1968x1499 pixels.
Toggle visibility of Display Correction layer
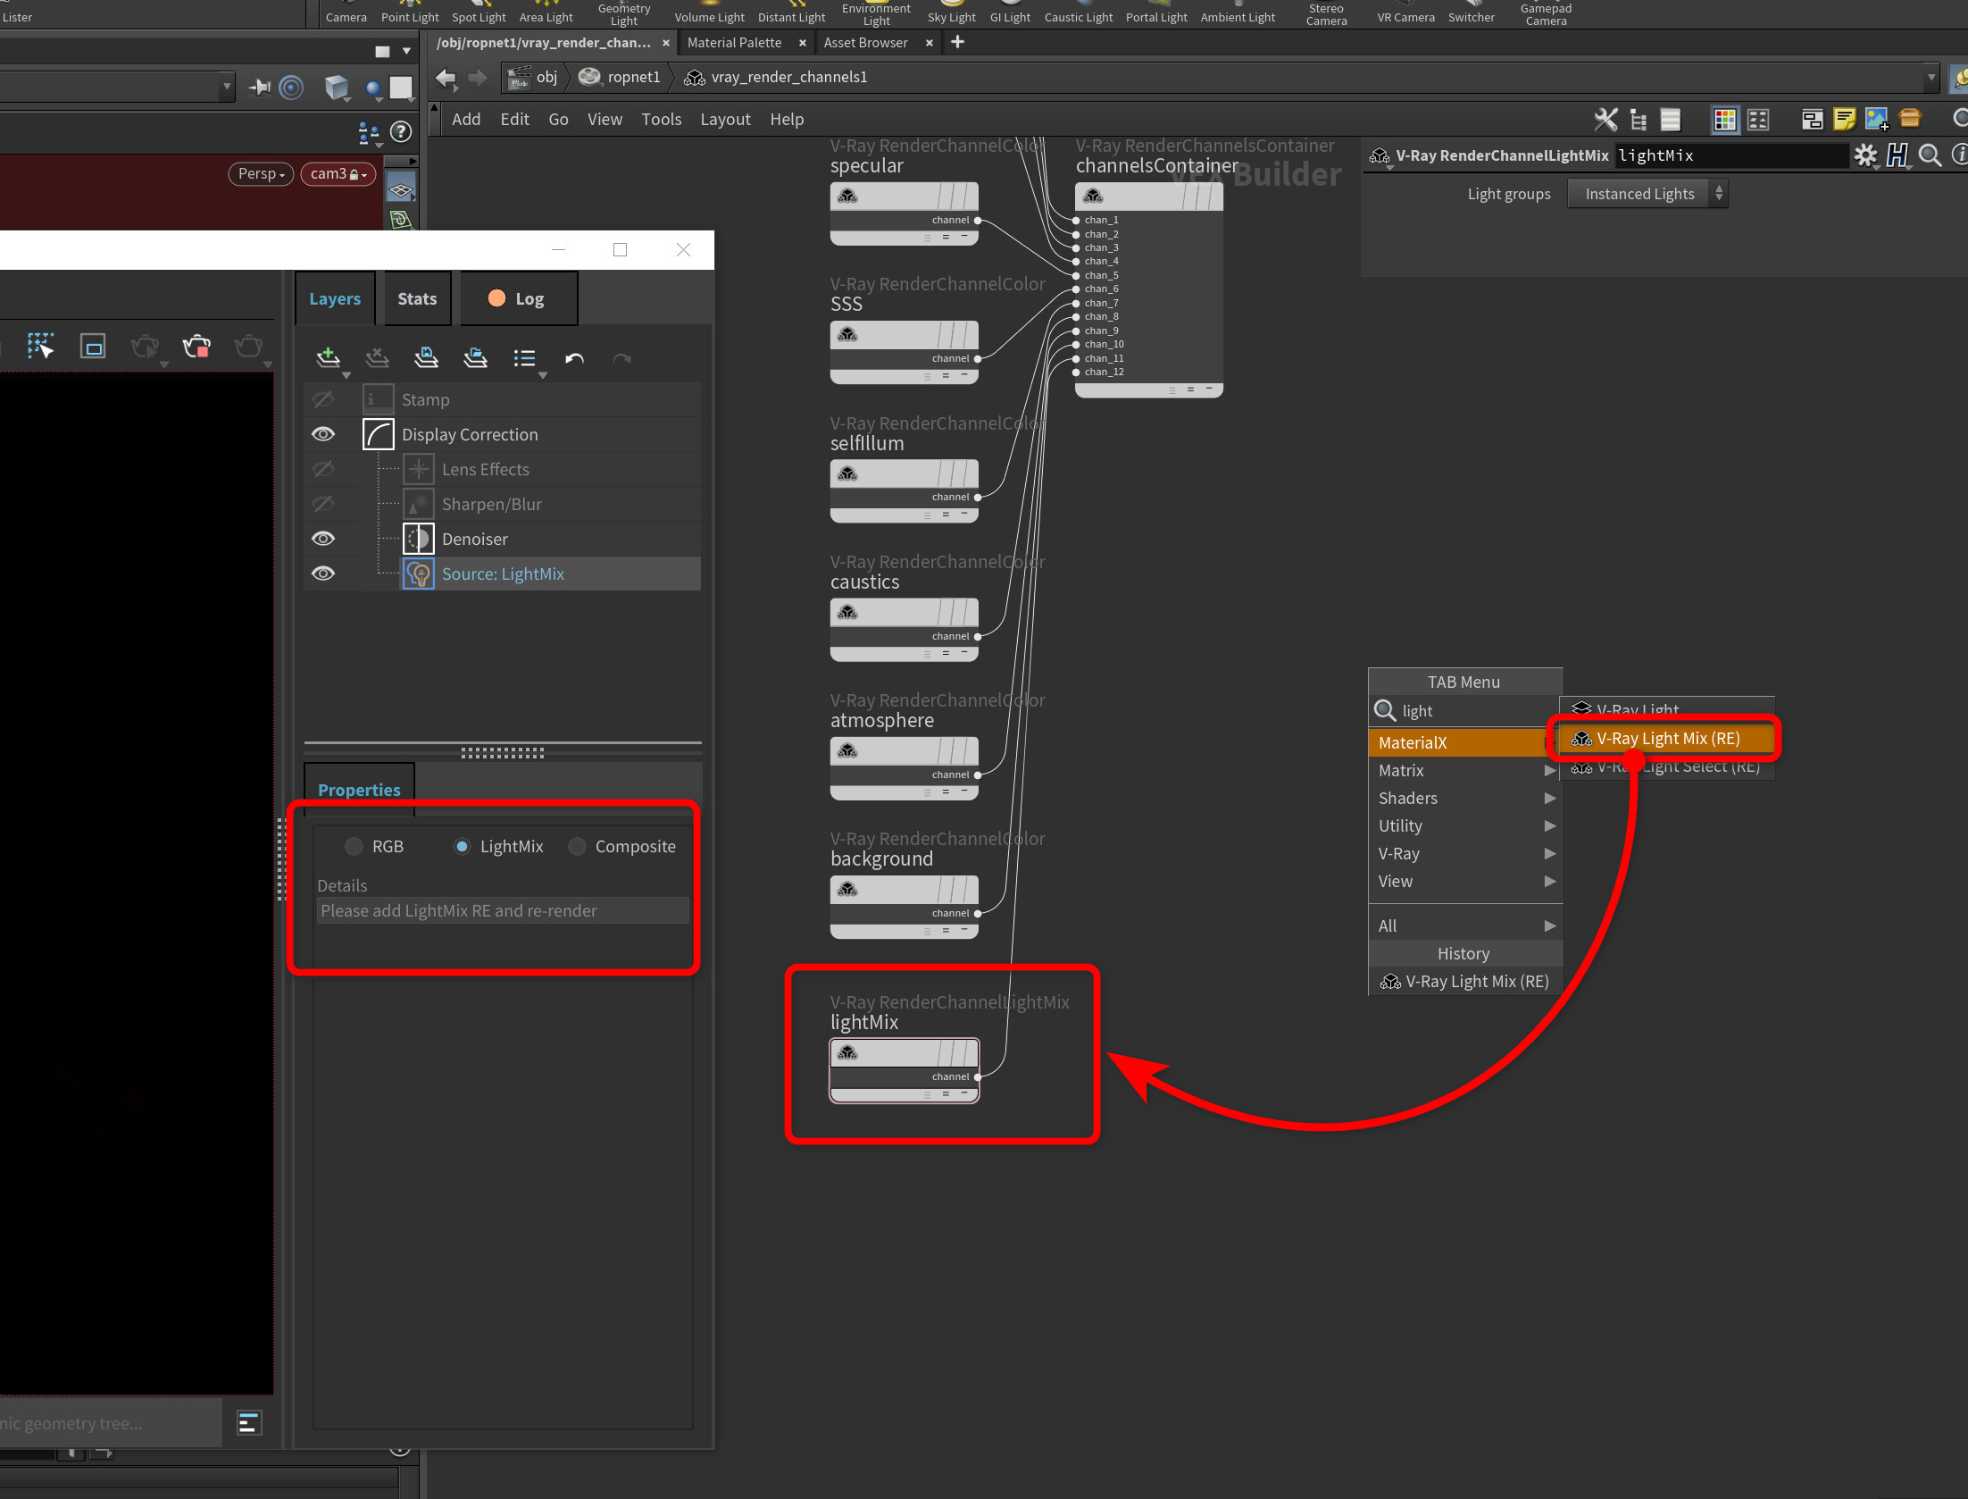(322, 433)
